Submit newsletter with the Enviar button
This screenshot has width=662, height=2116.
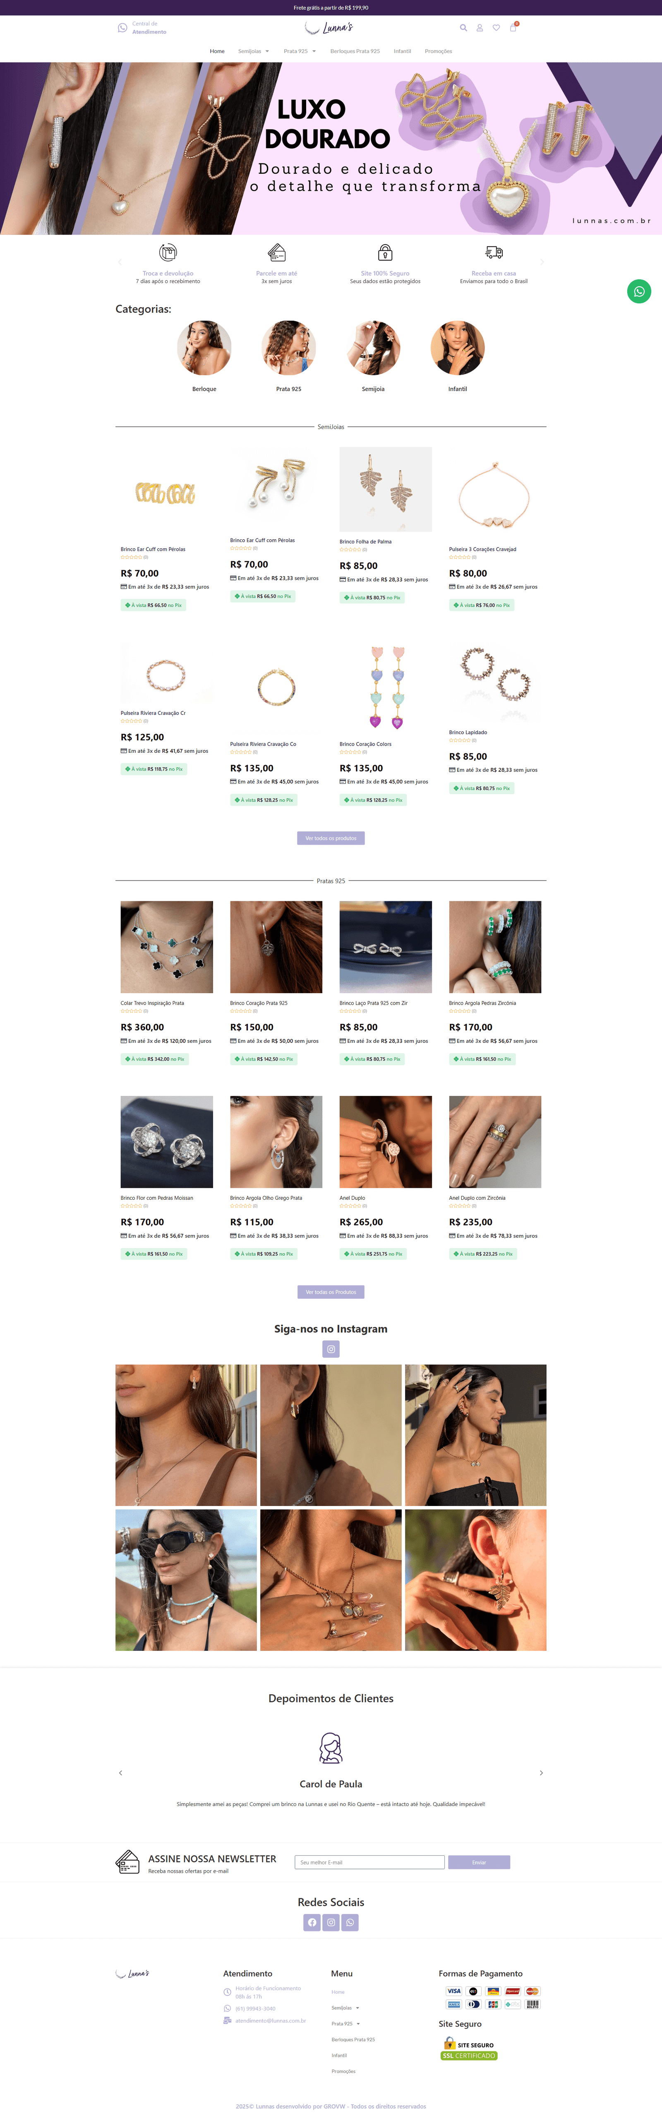[479, 1862]
